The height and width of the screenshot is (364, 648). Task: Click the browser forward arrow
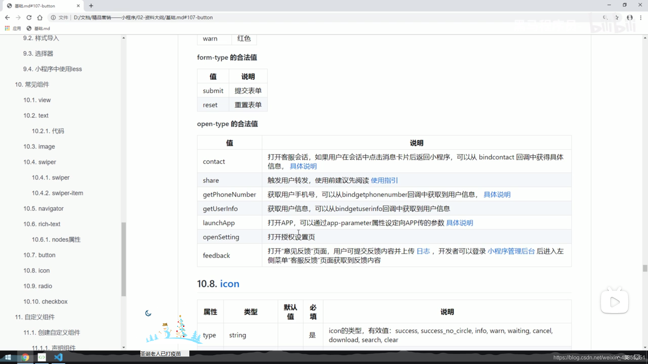[18, 18]
